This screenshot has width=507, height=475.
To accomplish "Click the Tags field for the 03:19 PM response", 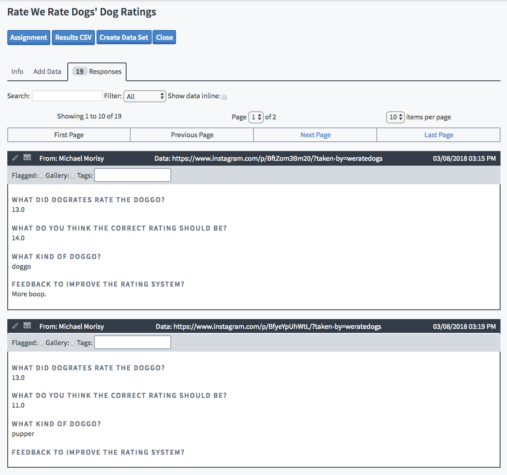I will click(x=133, y=342).
